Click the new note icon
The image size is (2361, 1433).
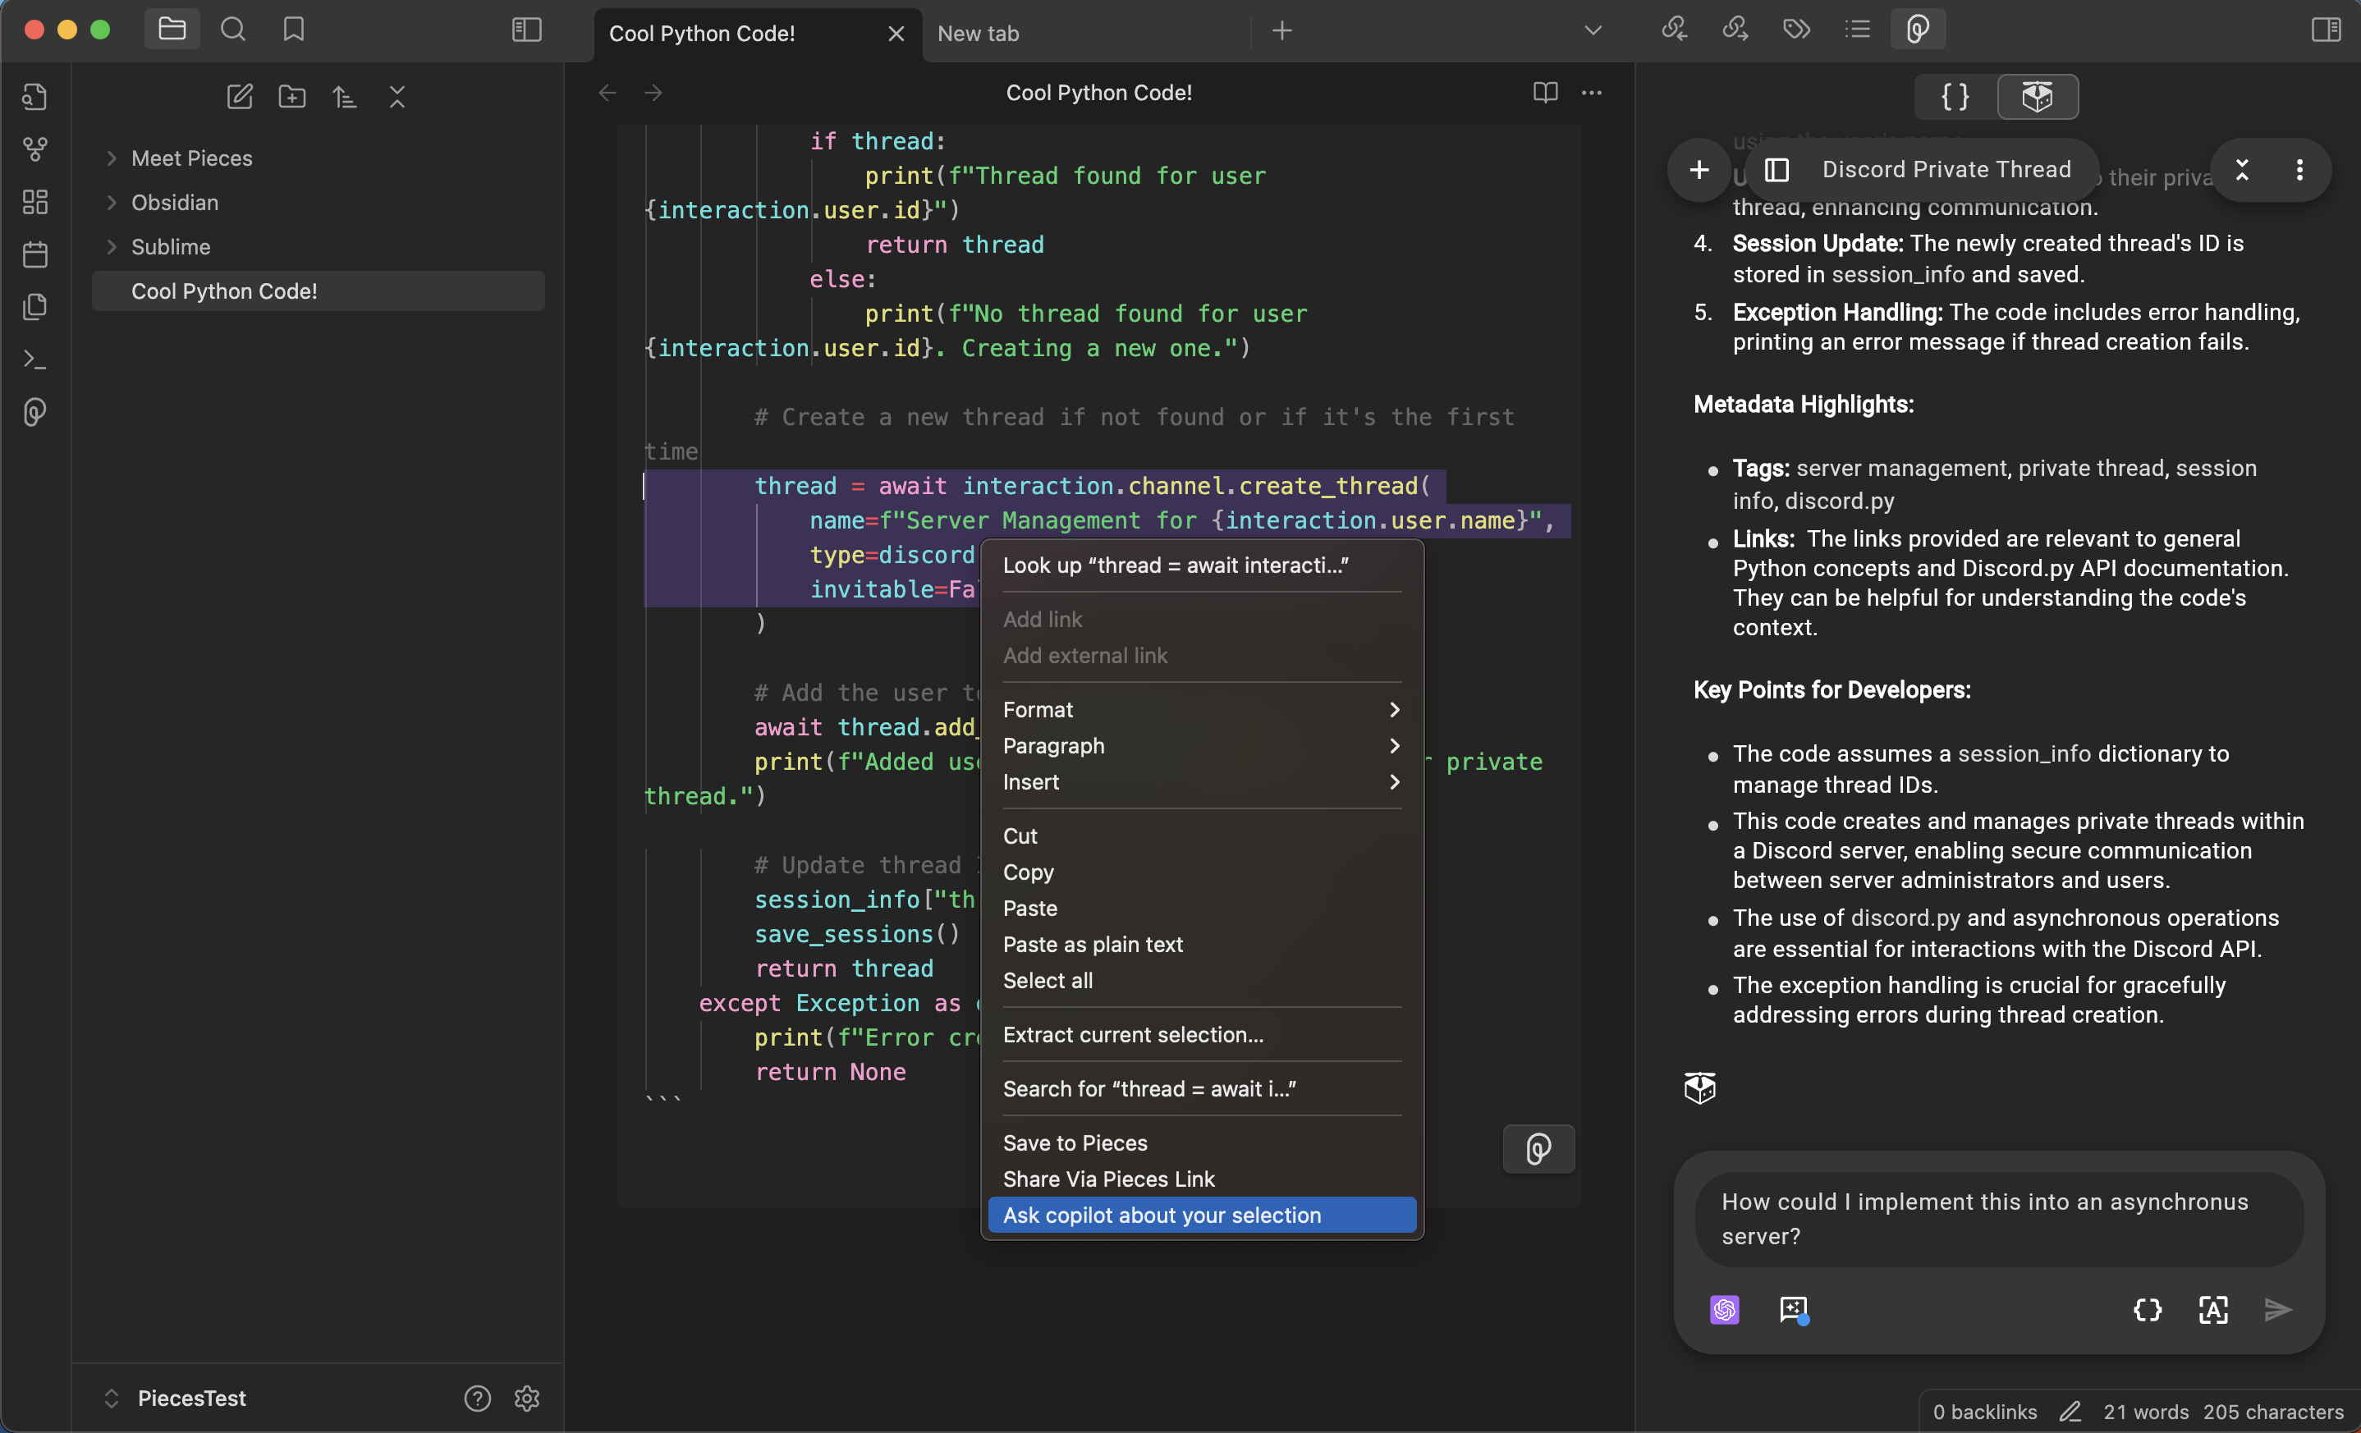click(240, 97)
